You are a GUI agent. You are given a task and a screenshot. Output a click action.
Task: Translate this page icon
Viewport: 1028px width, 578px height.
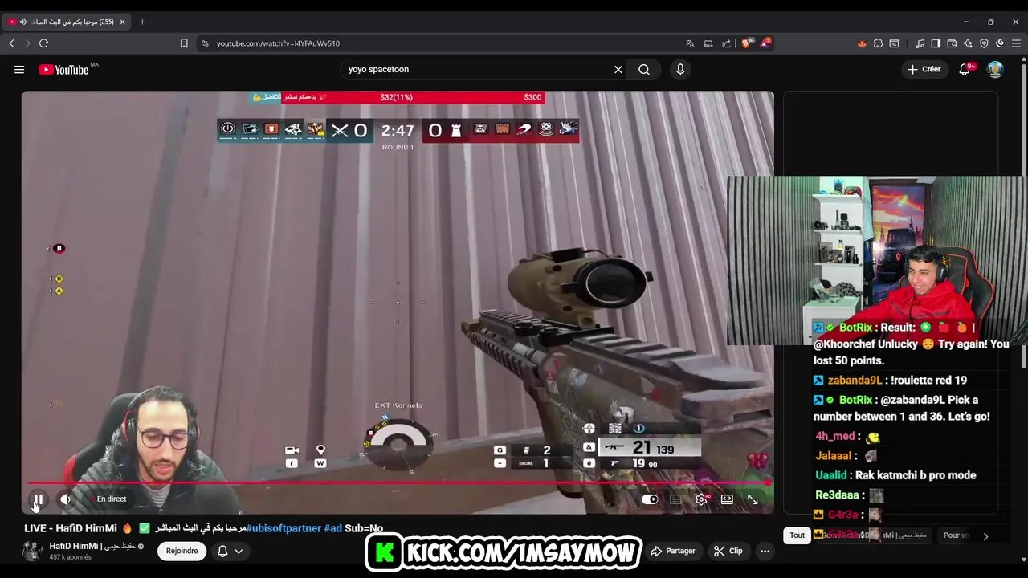tap(690, 43)
